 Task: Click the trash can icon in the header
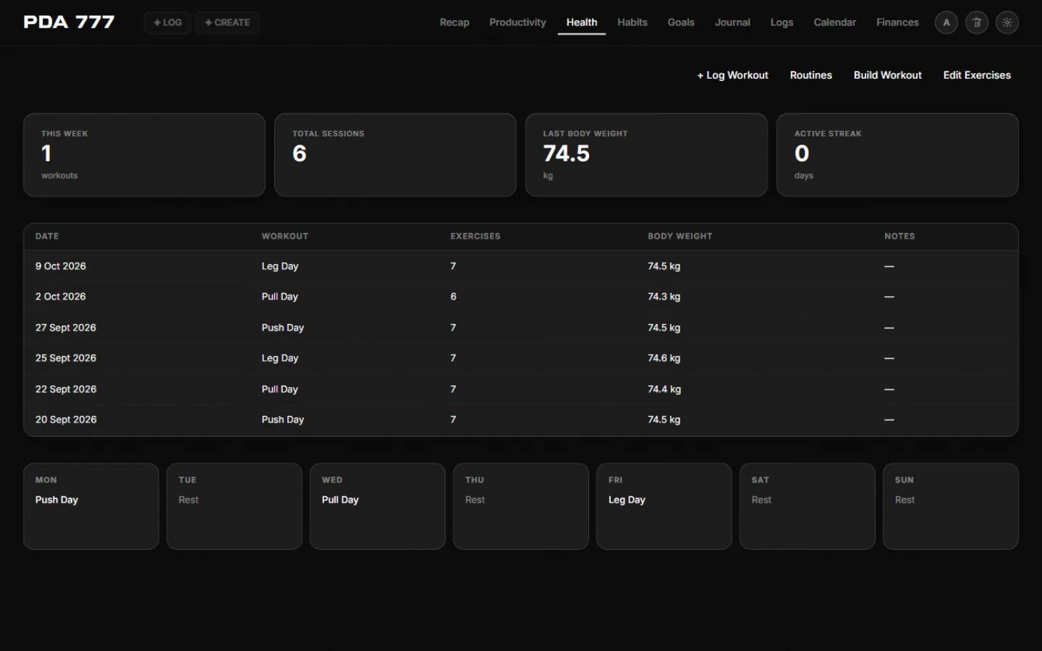pos(976,22)
